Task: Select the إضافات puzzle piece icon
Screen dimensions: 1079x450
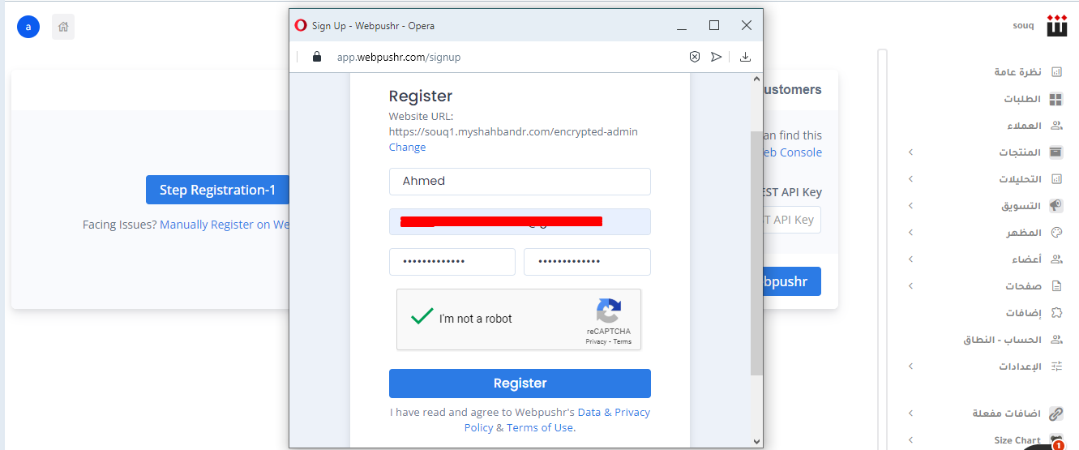Action: click(1056, 313)
